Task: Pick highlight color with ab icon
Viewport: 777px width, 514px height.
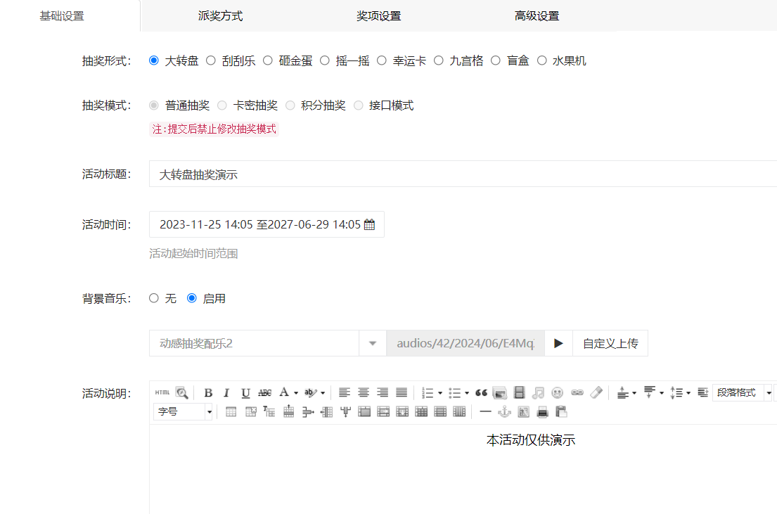Action: pos(311,392)
